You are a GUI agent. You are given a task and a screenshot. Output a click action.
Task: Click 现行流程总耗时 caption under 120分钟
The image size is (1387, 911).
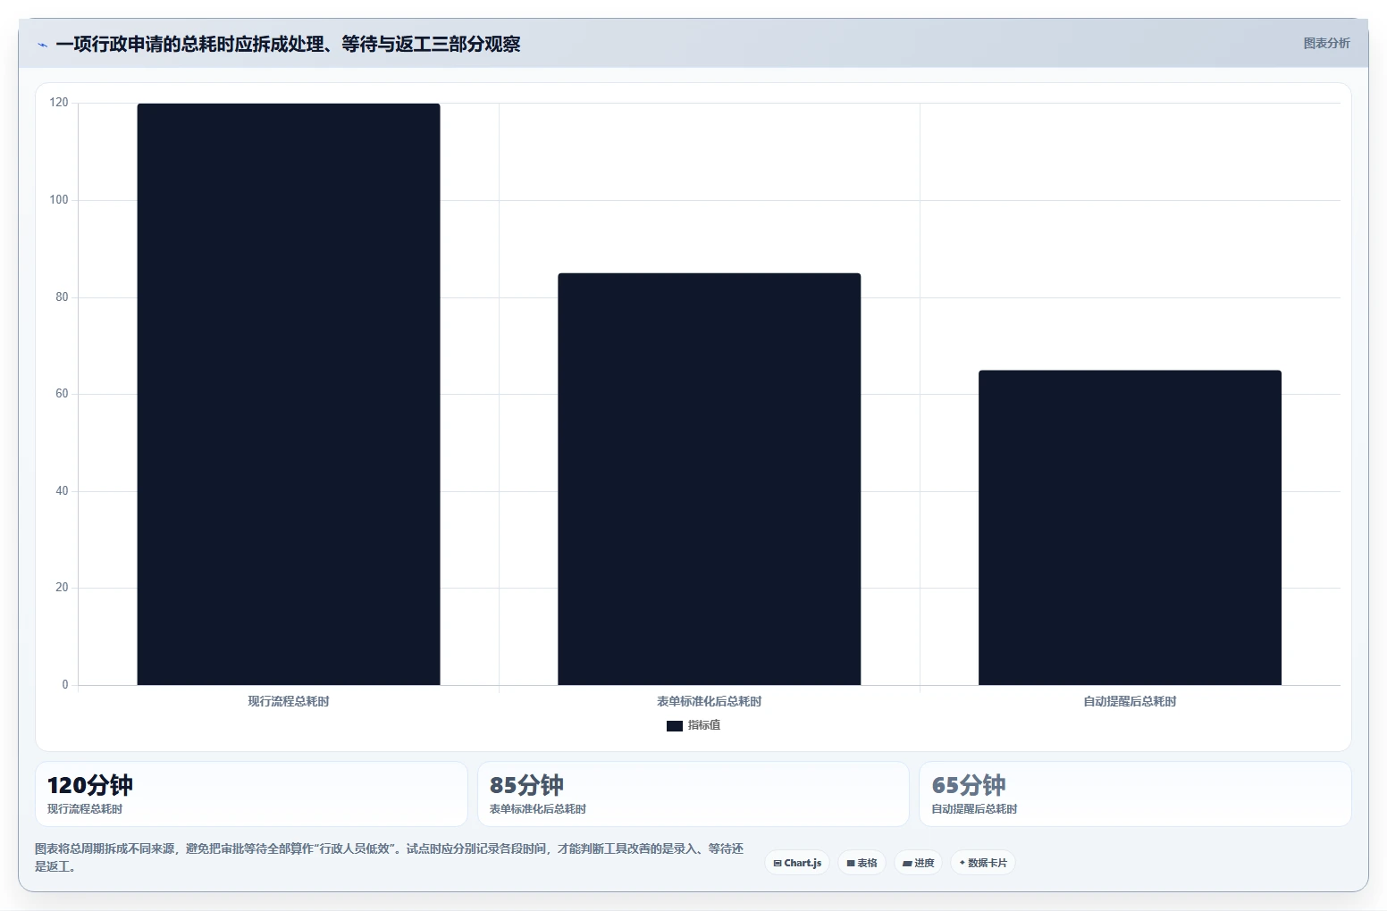click(85, 809)
